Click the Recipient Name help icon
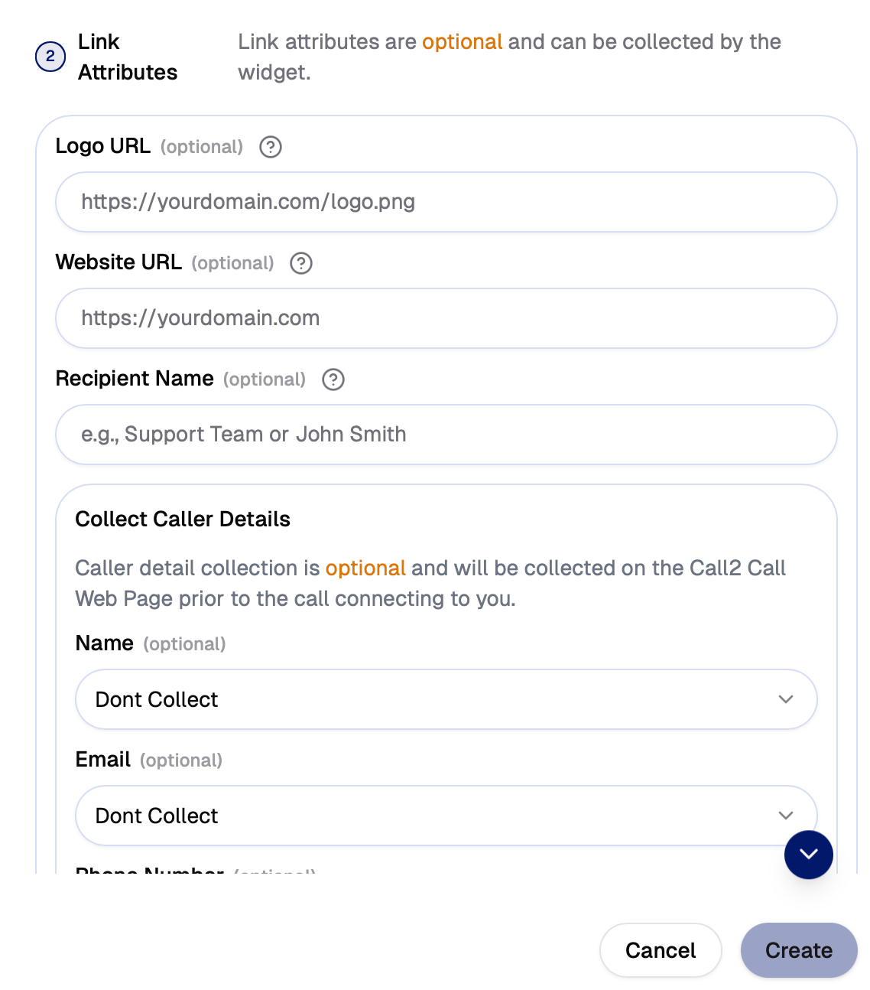 point(333,379)
